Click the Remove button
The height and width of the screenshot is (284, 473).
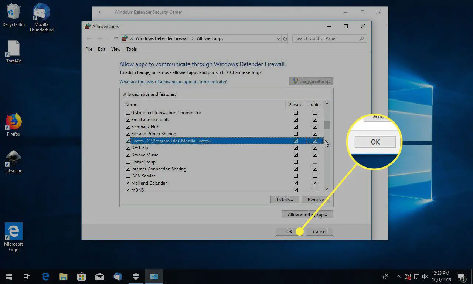pyautogui.click(x=316, y=200)
